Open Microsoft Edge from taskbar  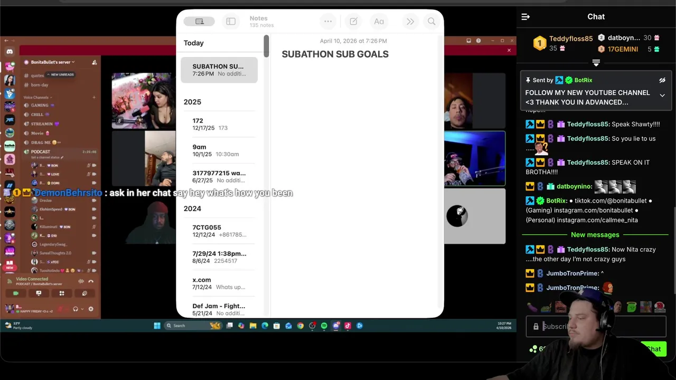coord(265,326)
